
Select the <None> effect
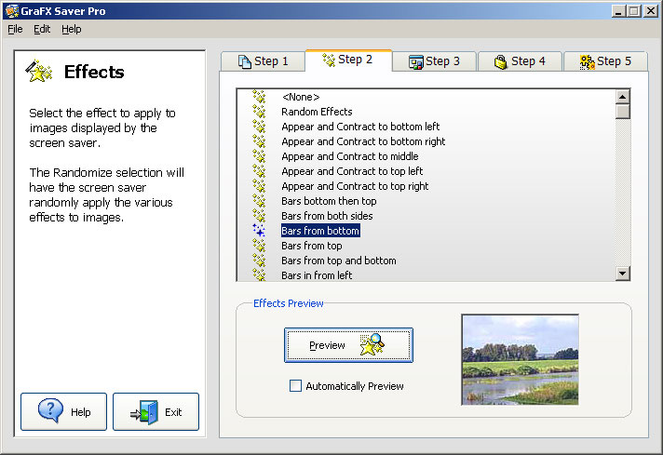point(301,97)
